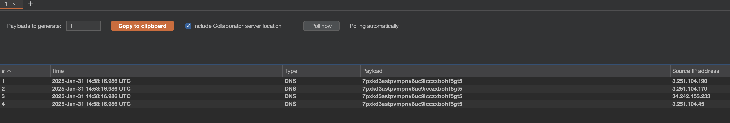The image size is (730, 123).
Task: Select the source IP 34.242.153.233
Action: coord(691,96)
